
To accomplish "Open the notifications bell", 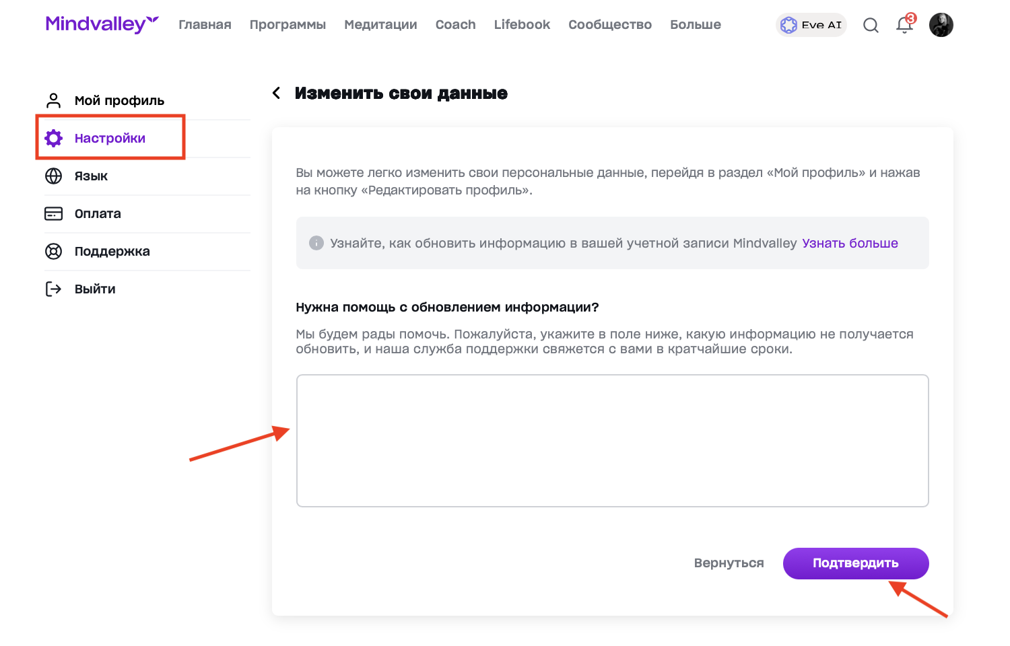I will (x=904, y=26).
